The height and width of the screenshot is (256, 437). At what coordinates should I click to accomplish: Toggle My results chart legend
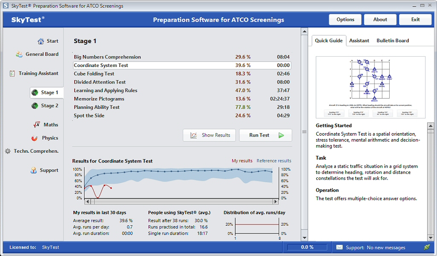pos(242,161)
